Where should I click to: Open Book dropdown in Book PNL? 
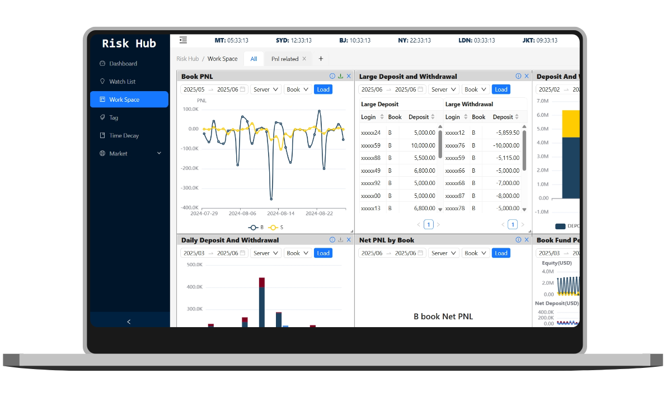297,89
